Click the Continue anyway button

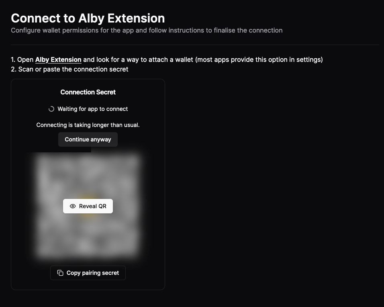(88, 139)
